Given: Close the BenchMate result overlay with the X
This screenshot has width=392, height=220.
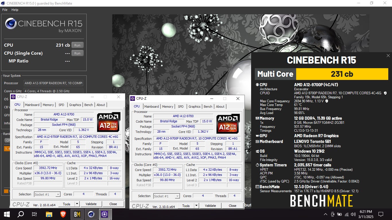Looking at the screenshot, I should pyautogui.click(x=388, y=56).
